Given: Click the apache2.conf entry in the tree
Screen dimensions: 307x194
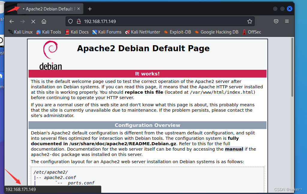Looking at the screenshot, I should tap(60, 178).
